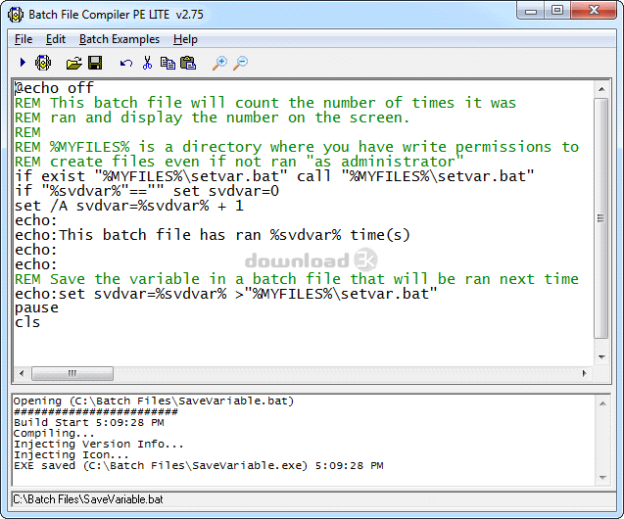The image size is (624, 519).
Task: Click 'echo:set svdvar=%svdvar%' line
Action: coord(226,294)
